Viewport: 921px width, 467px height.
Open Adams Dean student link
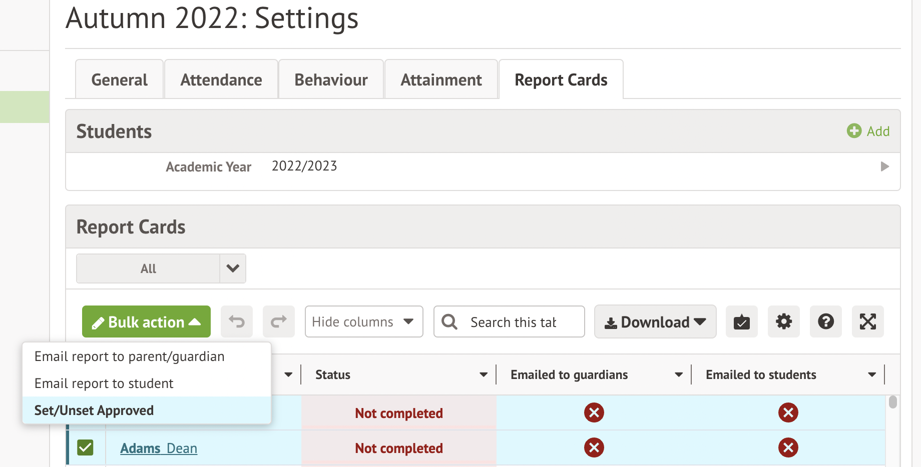(158, 448)
